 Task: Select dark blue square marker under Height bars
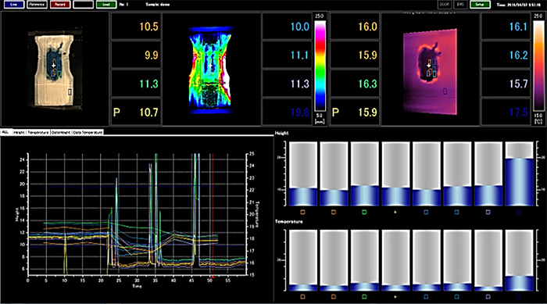click(518, 213)
